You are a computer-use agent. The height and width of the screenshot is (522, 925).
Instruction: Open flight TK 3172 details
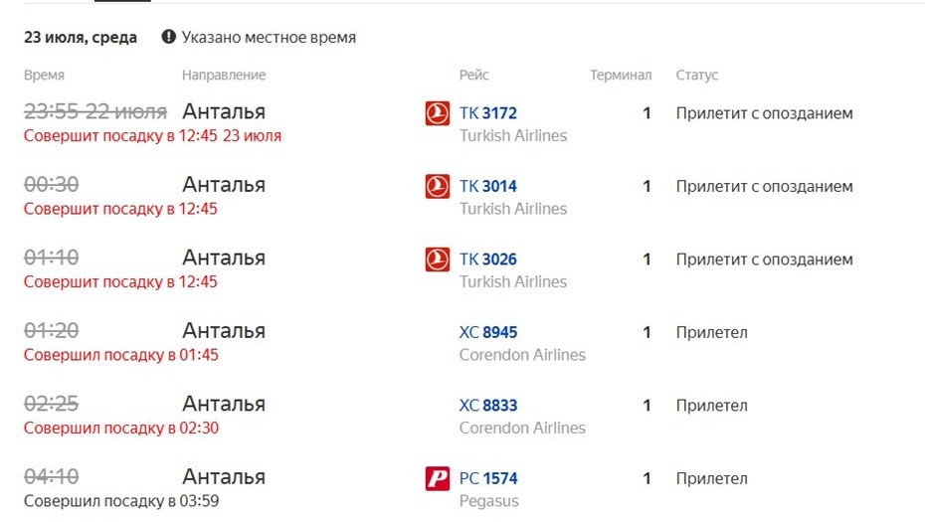pyautogui.click(x=488, y=113)
